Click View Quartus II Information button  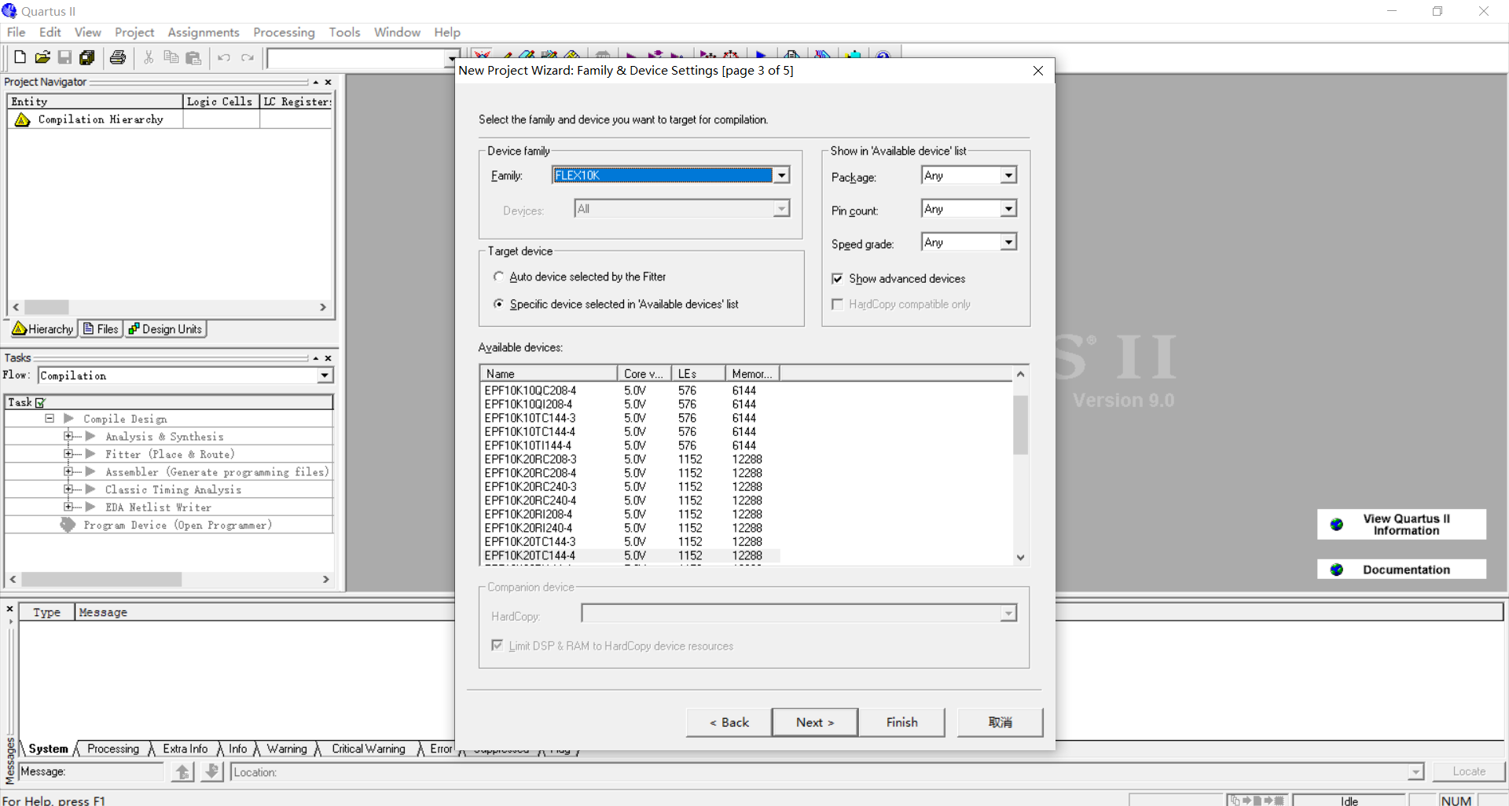tap(1401, 524)
